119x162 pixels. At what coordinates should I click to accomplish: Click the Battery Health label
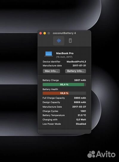click(x=50, y=89)
